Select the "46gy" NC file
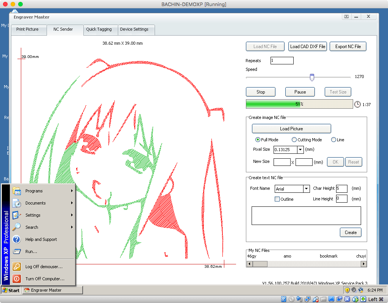 click(252, 256)
